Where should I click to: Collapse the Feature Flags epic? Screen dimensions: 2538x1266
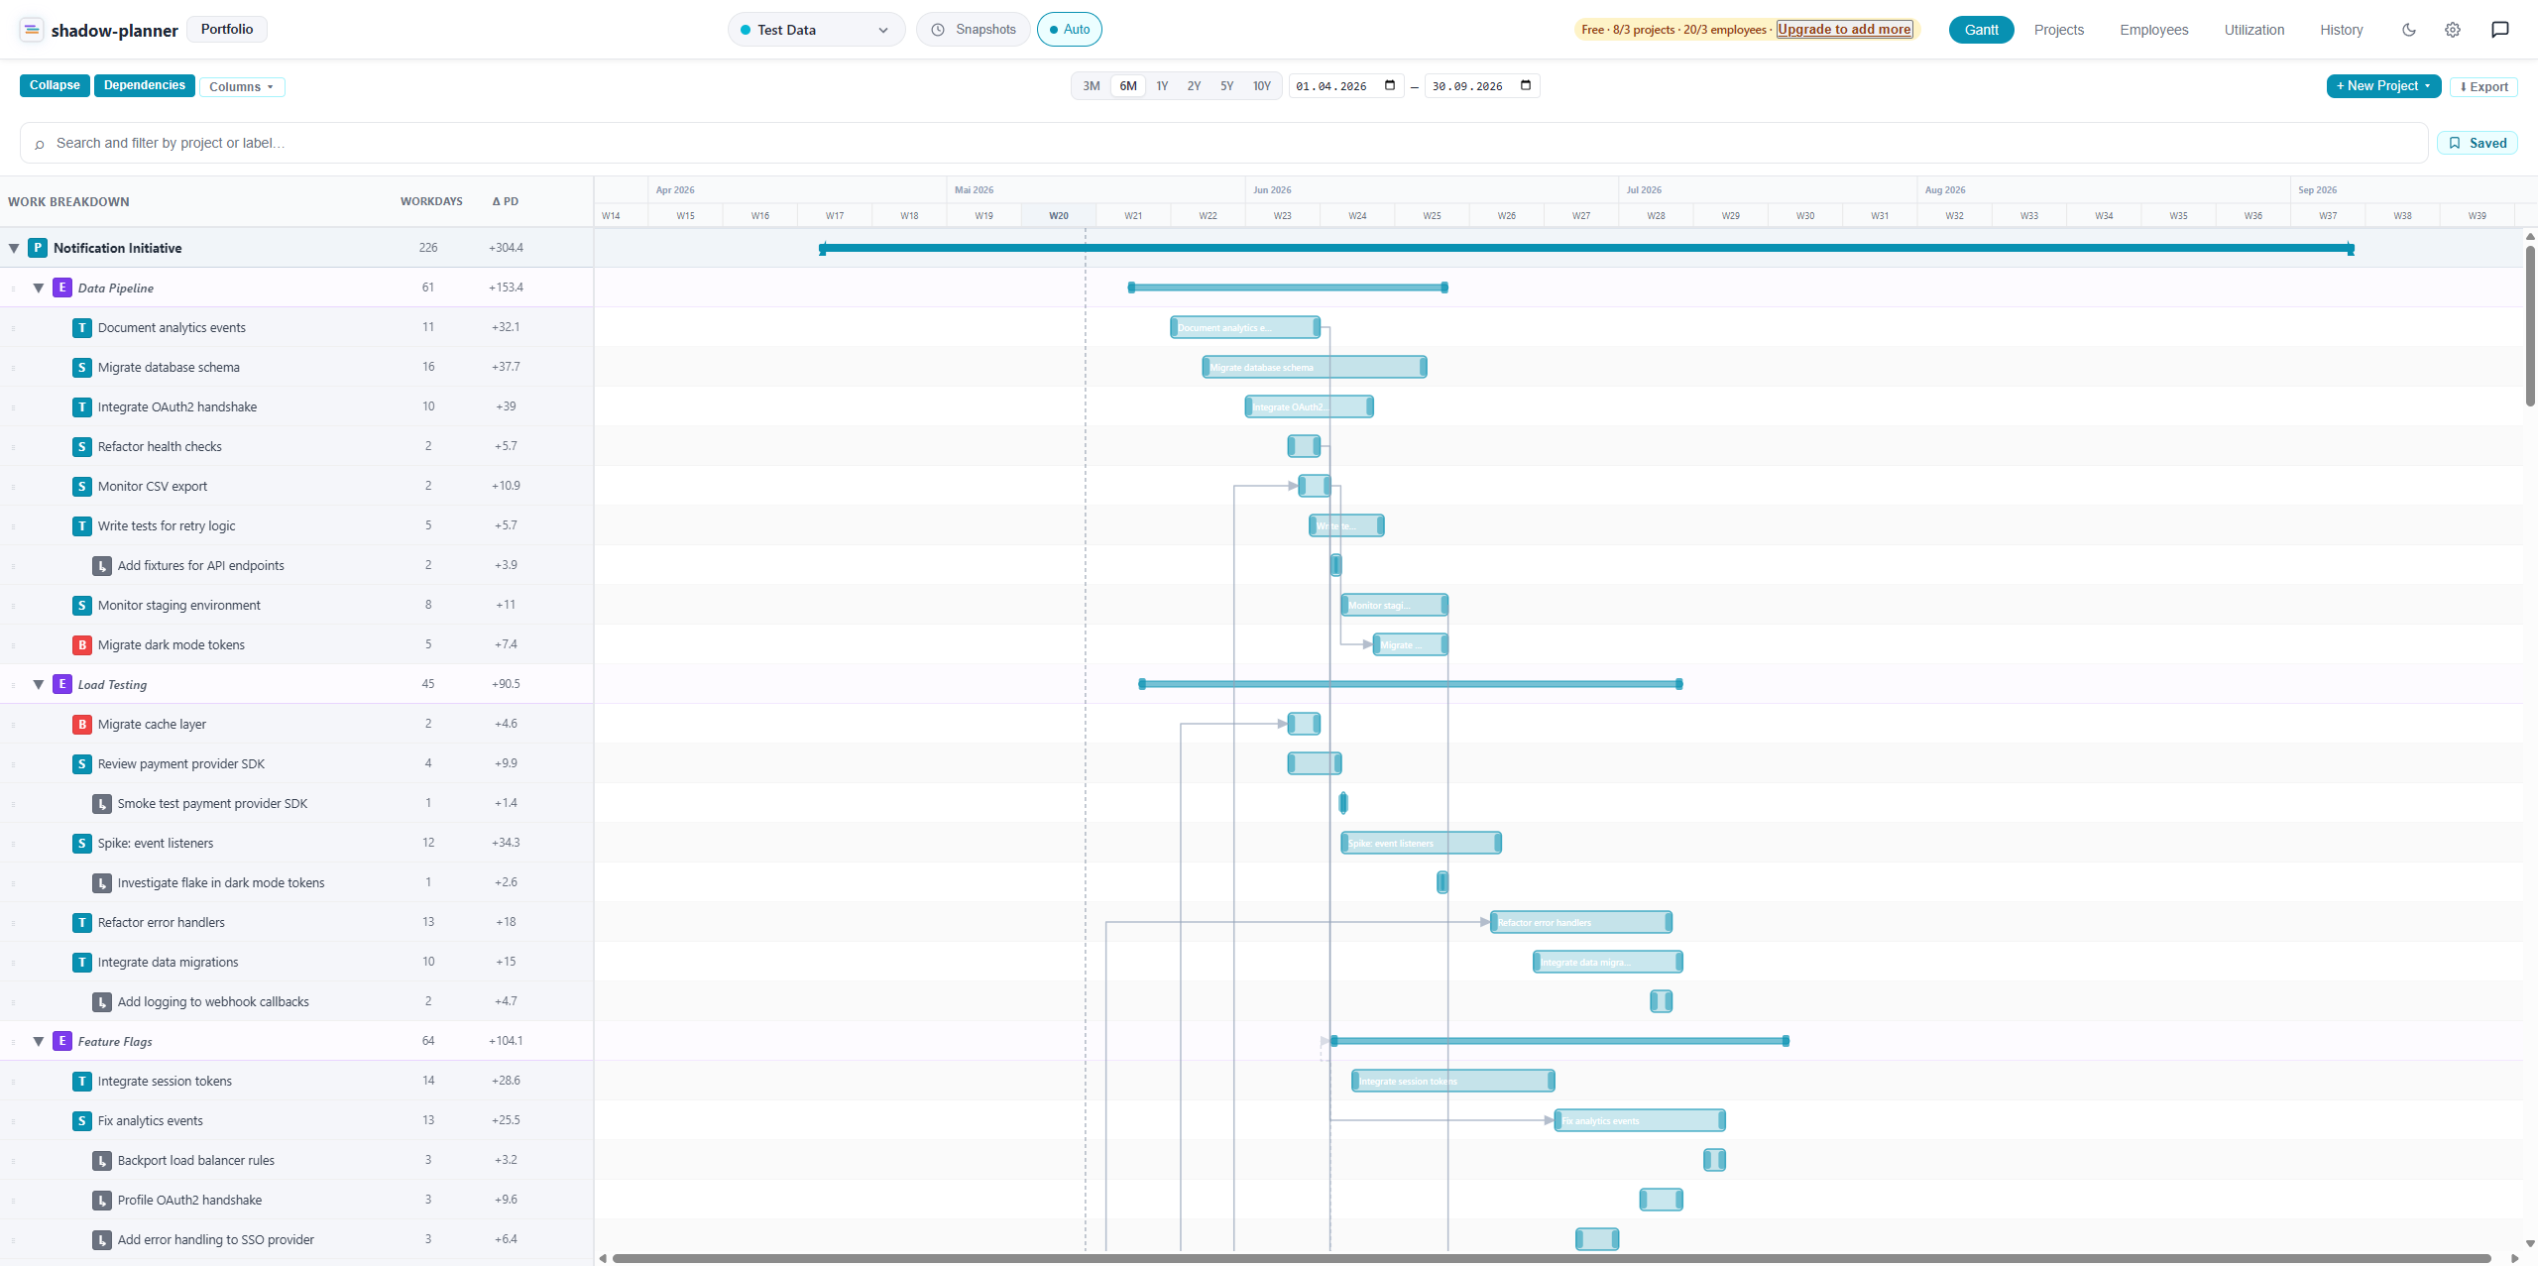39,1042
